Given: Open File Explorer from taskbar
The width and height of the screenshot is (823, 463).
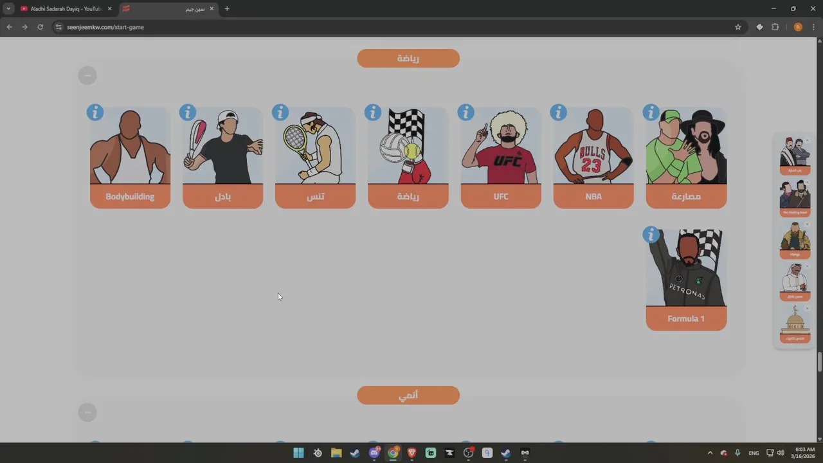Looking at the screenshot, I should coord(336,453).
